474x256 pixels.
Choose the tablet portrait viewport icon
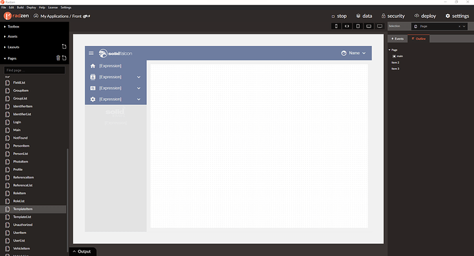(358, 26)
